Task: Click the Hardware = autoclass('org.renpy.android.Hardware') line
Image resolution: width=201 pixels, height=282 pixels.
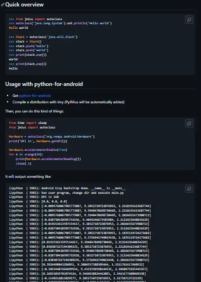Action: point(52,137)
